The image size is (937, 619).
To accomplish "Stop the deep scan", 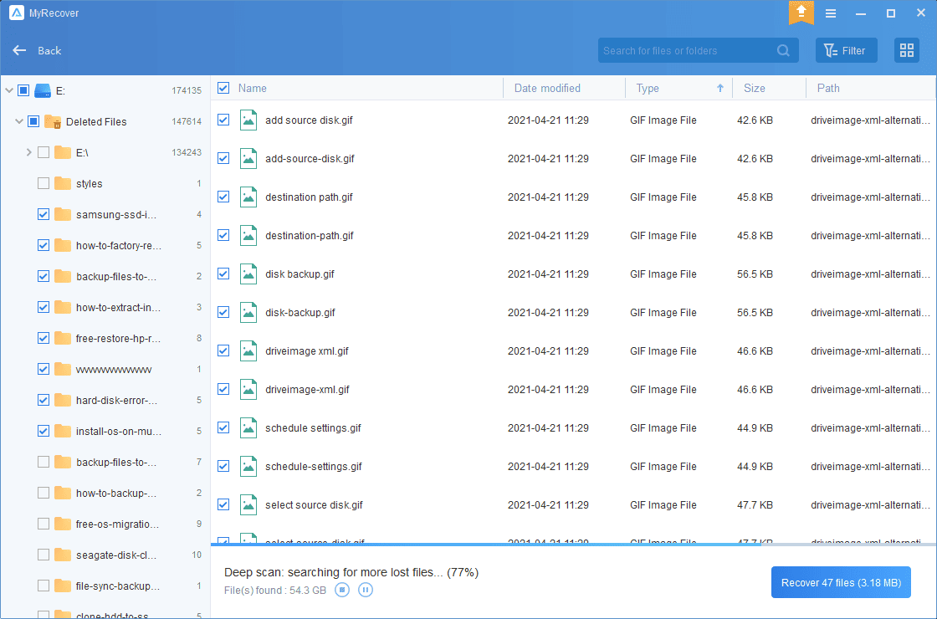I will (x=342, y=590).
